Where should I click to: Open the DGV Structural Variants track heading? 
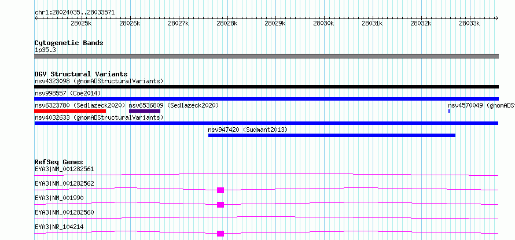point(81,74)
